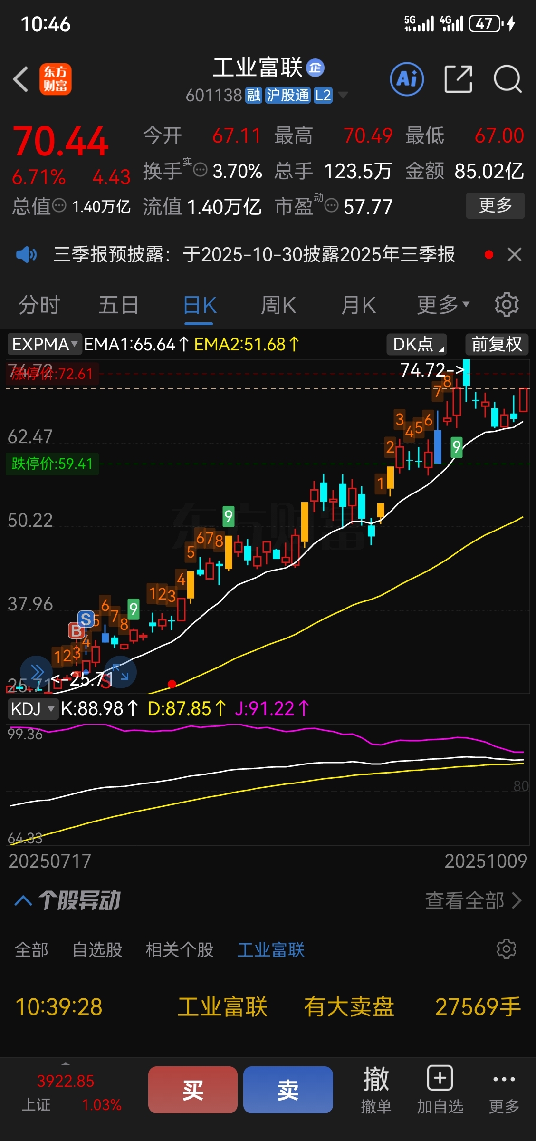The image size is (536, 1141).
Task: Select the 全部 filter
Action: coord(31,949)
